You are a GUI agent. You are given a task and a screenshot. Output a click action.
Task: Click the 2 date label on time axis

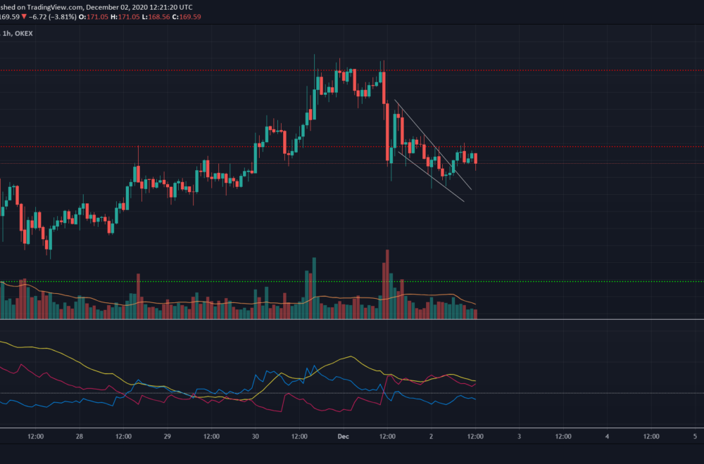pyautogui.click(x=431, y=436)
